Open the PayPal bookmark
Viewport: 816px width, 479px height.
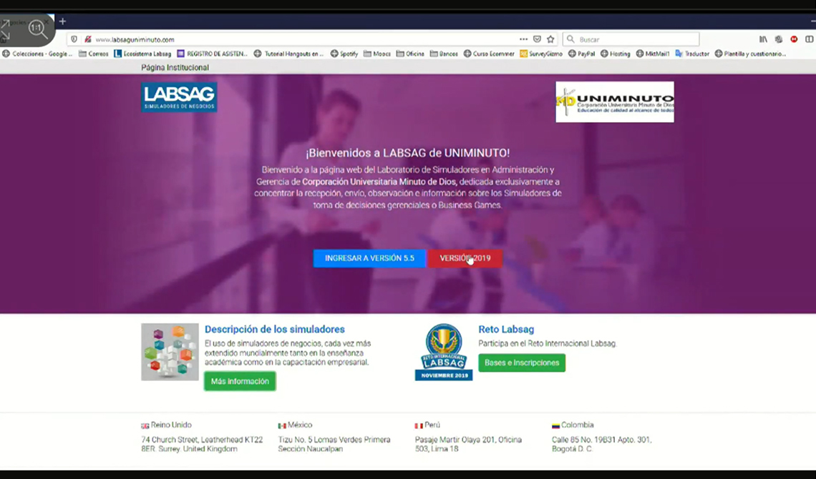(581, 54)
